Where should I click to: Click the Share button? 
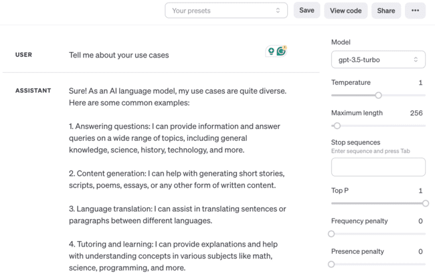pyautogui.click(x=386, y=11)
